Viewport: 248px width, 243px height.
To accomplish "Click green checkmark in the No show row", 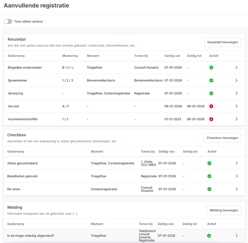I will pyautogui.click(x=209, y=189).
